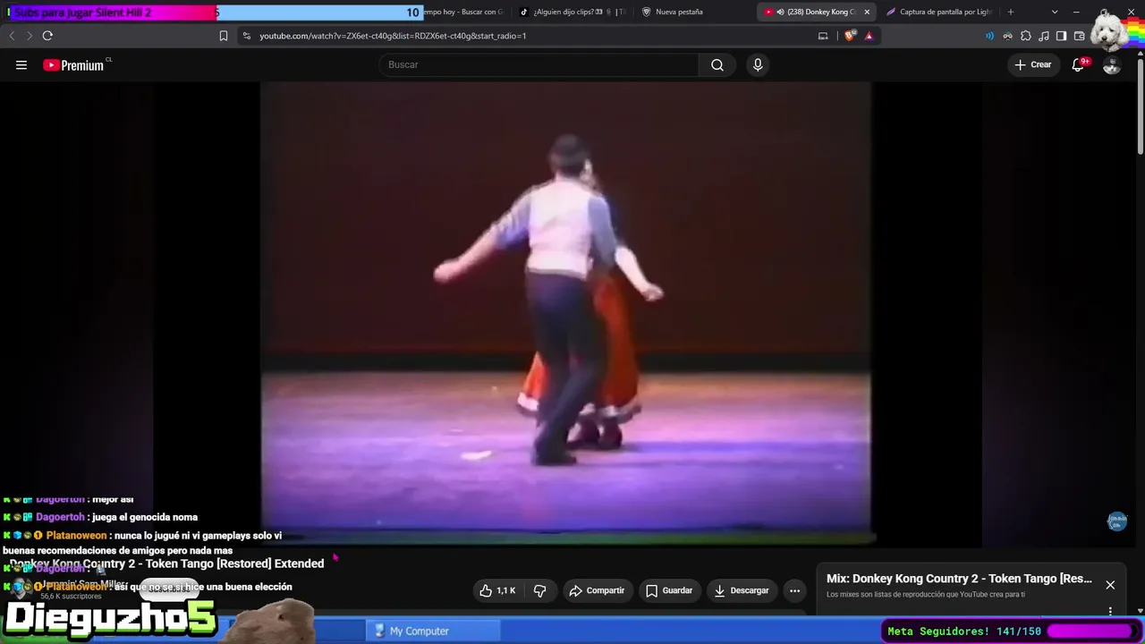1145x644 pixels.
Task: Open a new browser tab
Action: [1011, 12]
